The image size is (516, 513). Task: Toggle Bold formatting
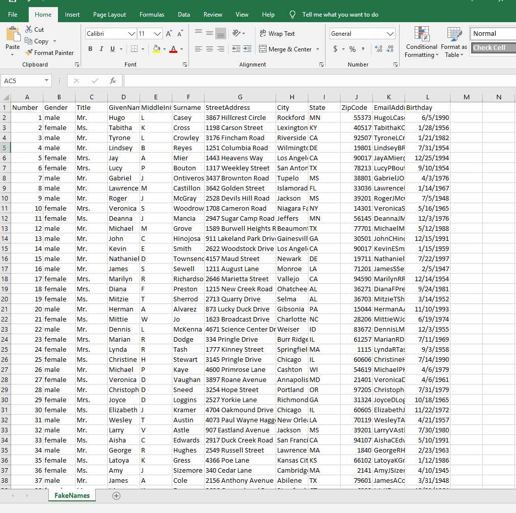(x=90, y=49)
